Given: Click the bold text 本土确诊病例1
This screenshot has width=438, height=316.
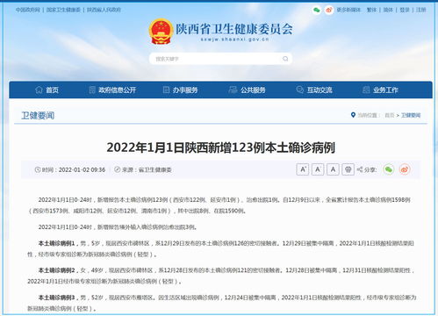Looking at the screenshot, I should (57, 243).
